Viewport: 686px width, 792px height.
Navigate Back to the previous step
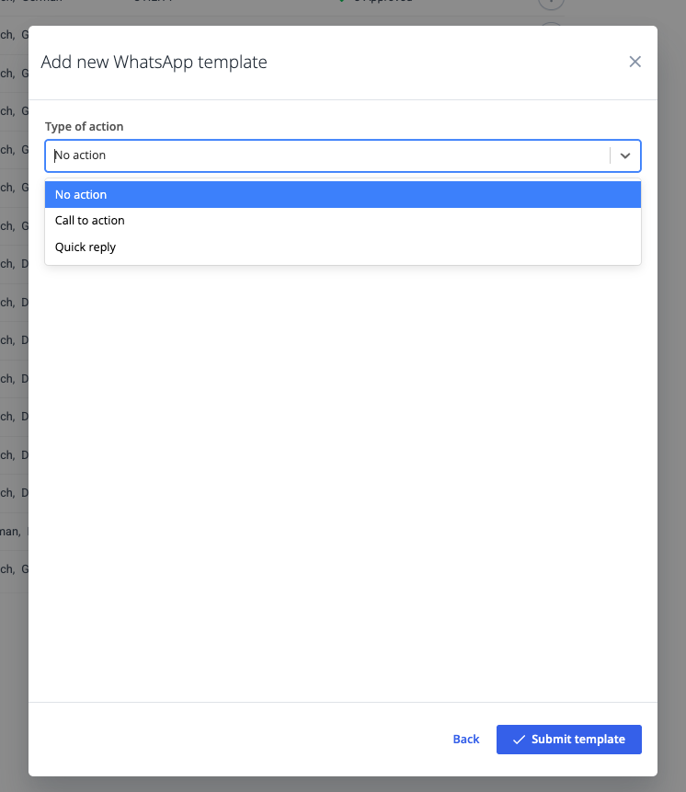tap(465, 739)
